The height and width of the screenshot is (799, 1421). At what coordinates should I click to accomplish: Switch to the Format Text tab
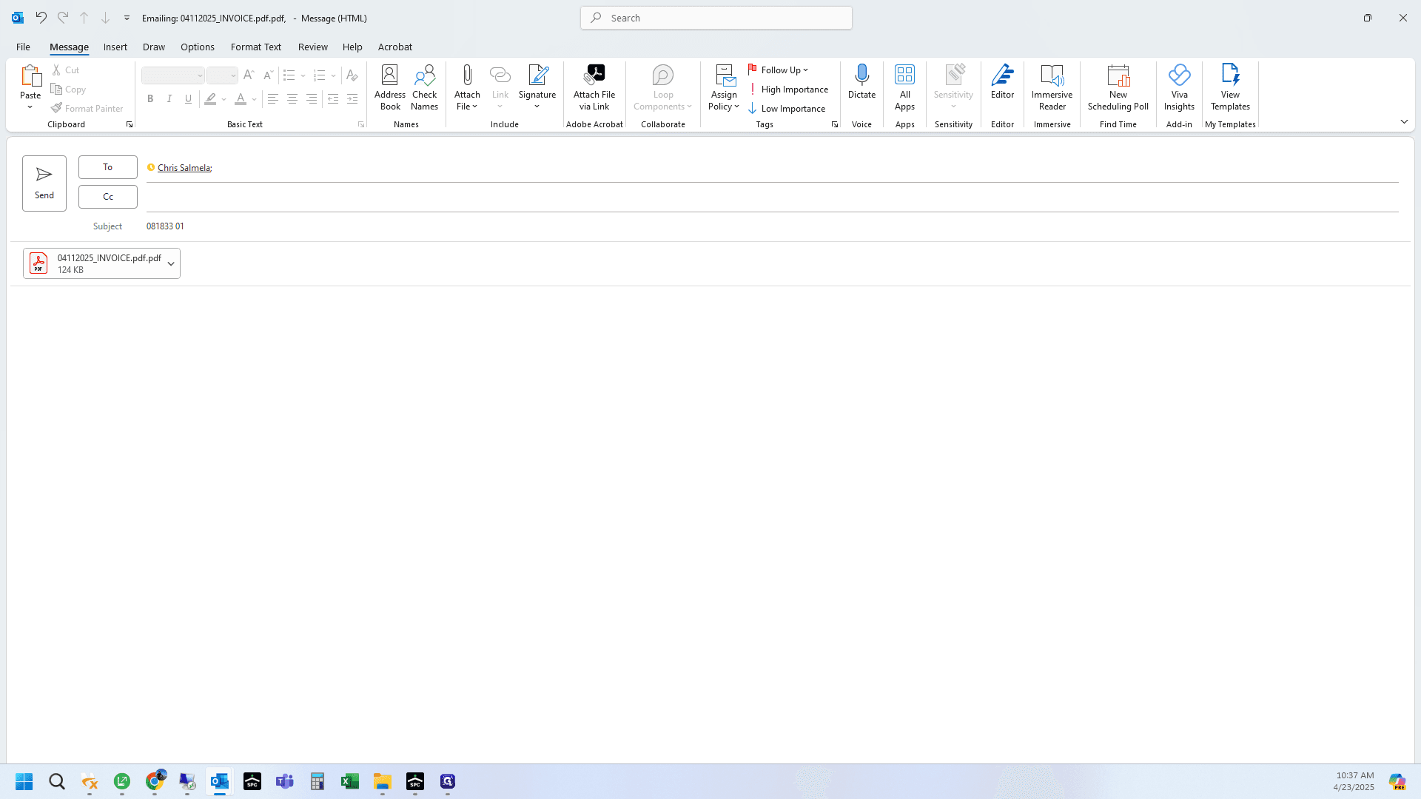[x=256, y=47]
